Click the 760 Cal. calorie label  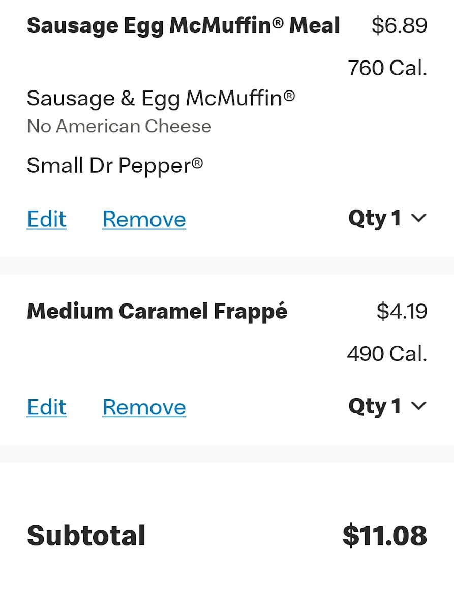387,68
